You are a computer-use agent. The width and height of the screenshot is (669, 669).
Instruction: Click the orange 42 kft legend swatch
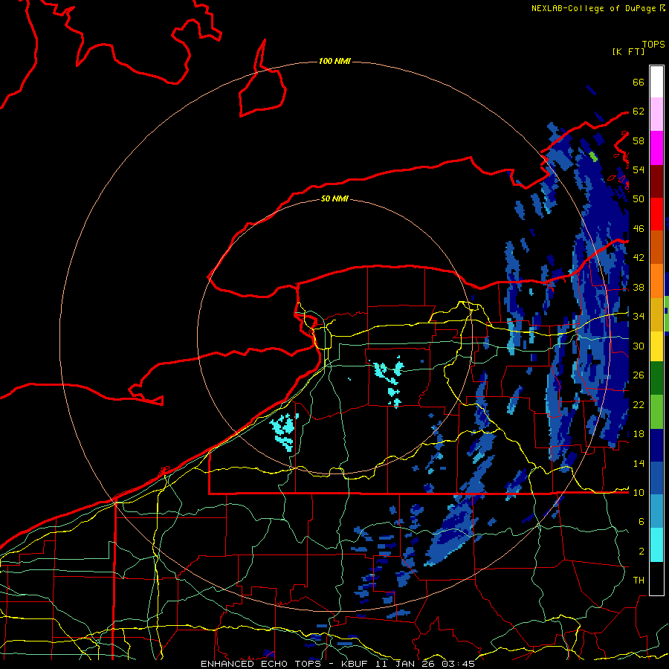point(656,281)
